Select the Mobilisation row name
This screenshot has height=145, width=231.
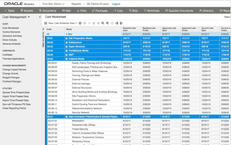78,121
